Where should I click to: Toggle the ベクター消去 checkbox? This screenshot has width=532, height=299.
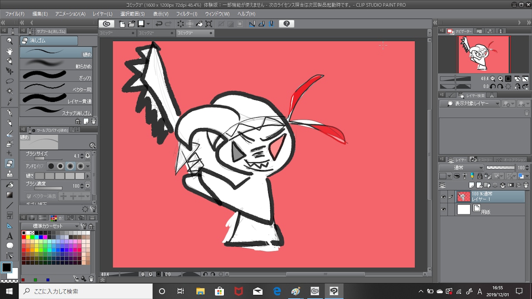coord(29,197)
